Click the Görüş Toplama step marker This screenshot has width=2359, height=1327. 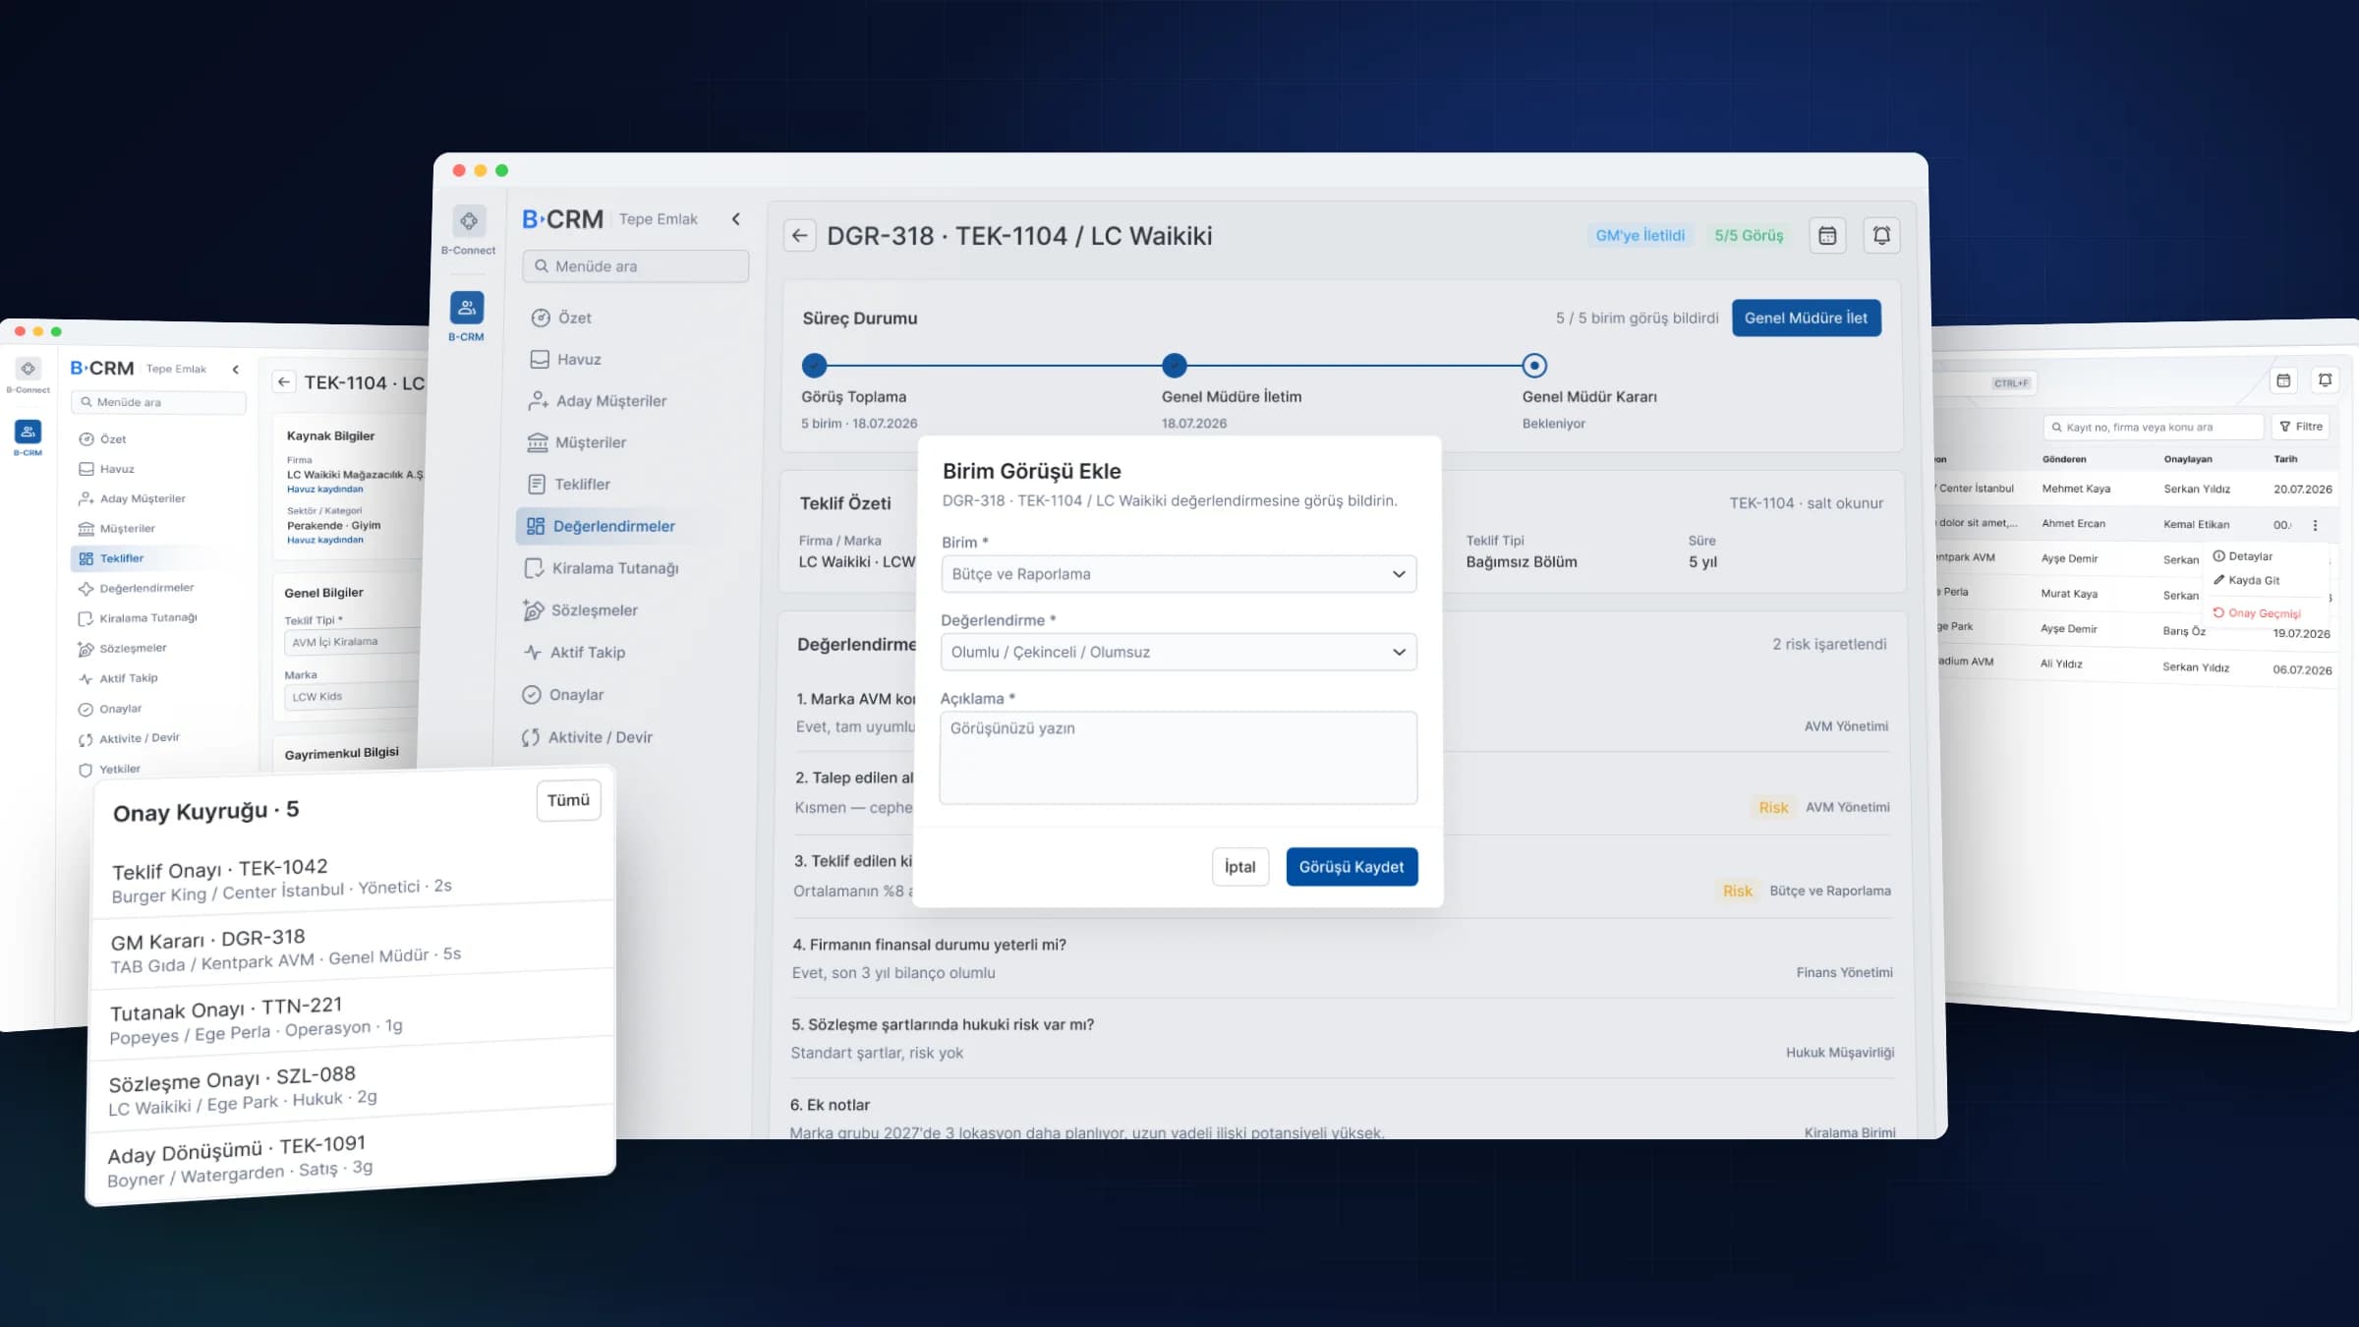[x=814, y=366]
